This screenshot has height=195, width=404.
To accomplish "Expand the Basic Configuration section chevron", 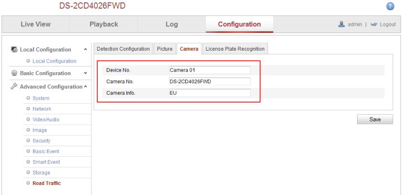I will (85, 73).
